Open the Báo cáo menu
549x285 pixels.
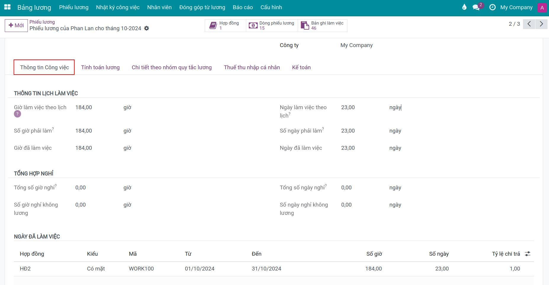pos(243,7)
